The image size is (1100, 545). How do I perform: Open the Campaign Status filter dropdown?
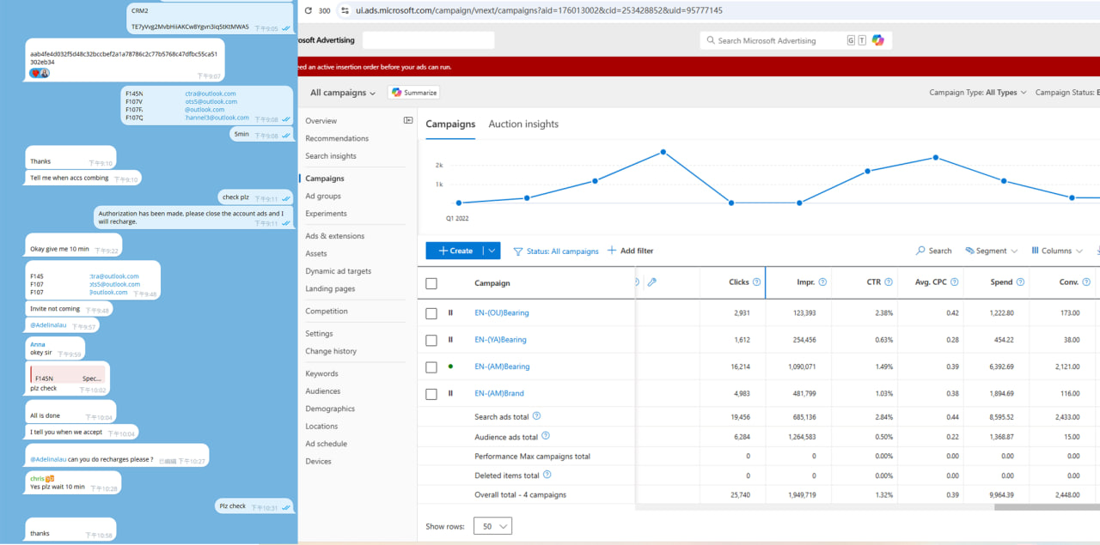click(1067, 93)
